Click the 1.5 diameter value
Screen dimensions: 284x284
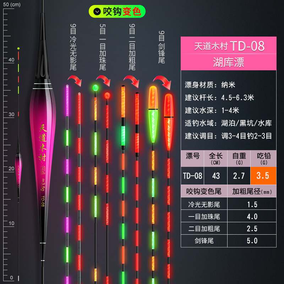(252, 204)
